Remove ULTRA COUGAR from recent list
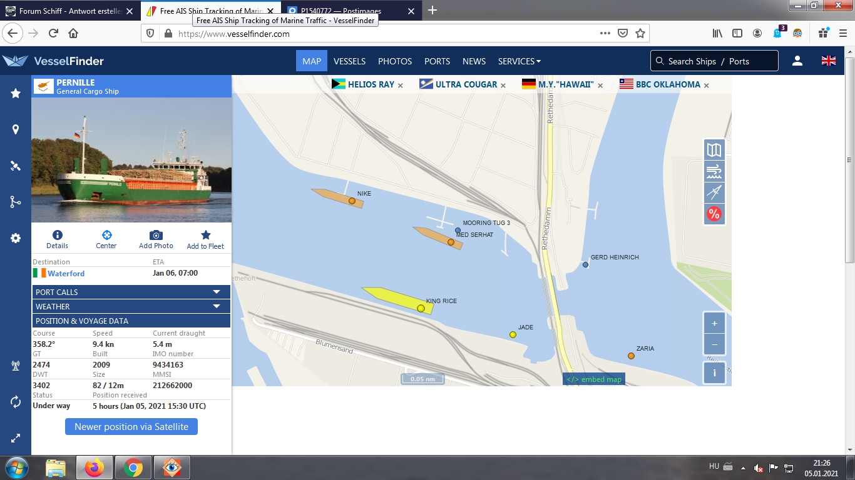This screenshot has height=480, width=855. [x=503, y=85]
